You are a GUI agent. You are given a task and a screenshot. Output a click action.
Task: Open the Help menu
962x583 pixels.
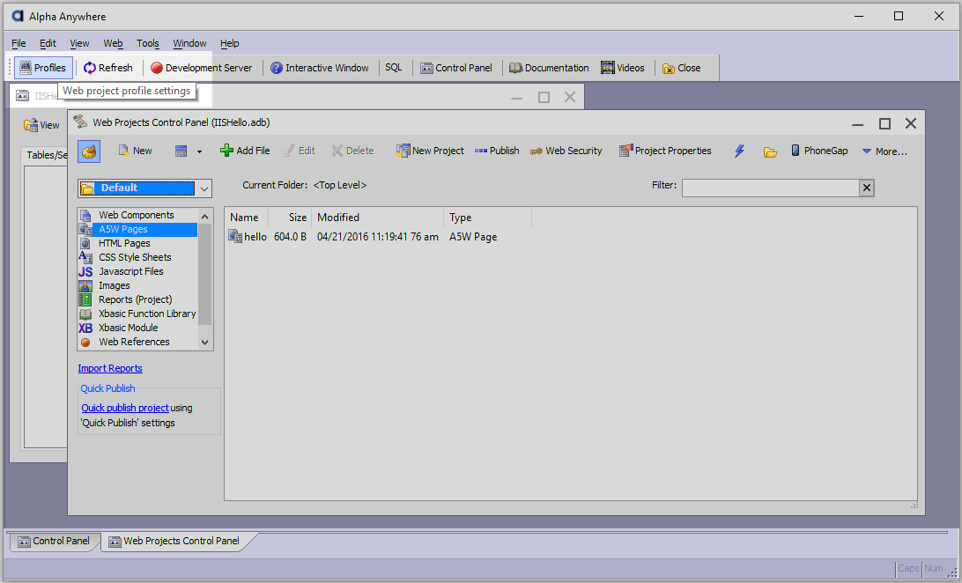pos(229,43)
